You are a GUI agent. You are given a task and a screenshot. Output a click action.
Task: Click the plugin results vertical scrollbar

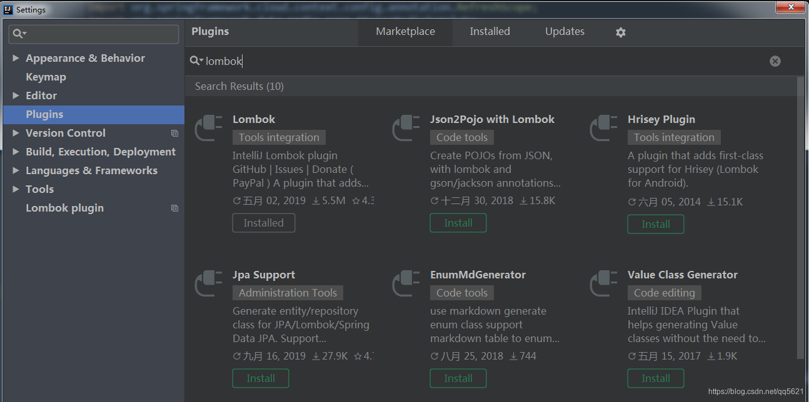(x=801, y=218)
